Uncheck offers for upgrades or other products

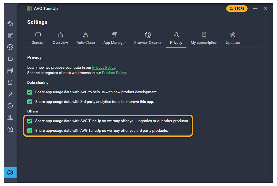coord(30,121)
